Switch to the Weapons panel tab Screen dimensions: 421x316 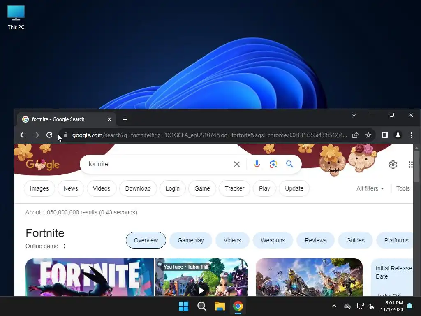coord(273,240)
